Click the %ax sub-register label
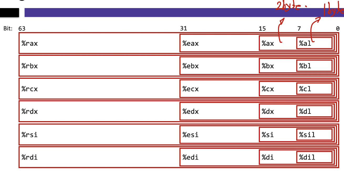The width and height of the screenshot is (344, 171). (x=268, y=43)
